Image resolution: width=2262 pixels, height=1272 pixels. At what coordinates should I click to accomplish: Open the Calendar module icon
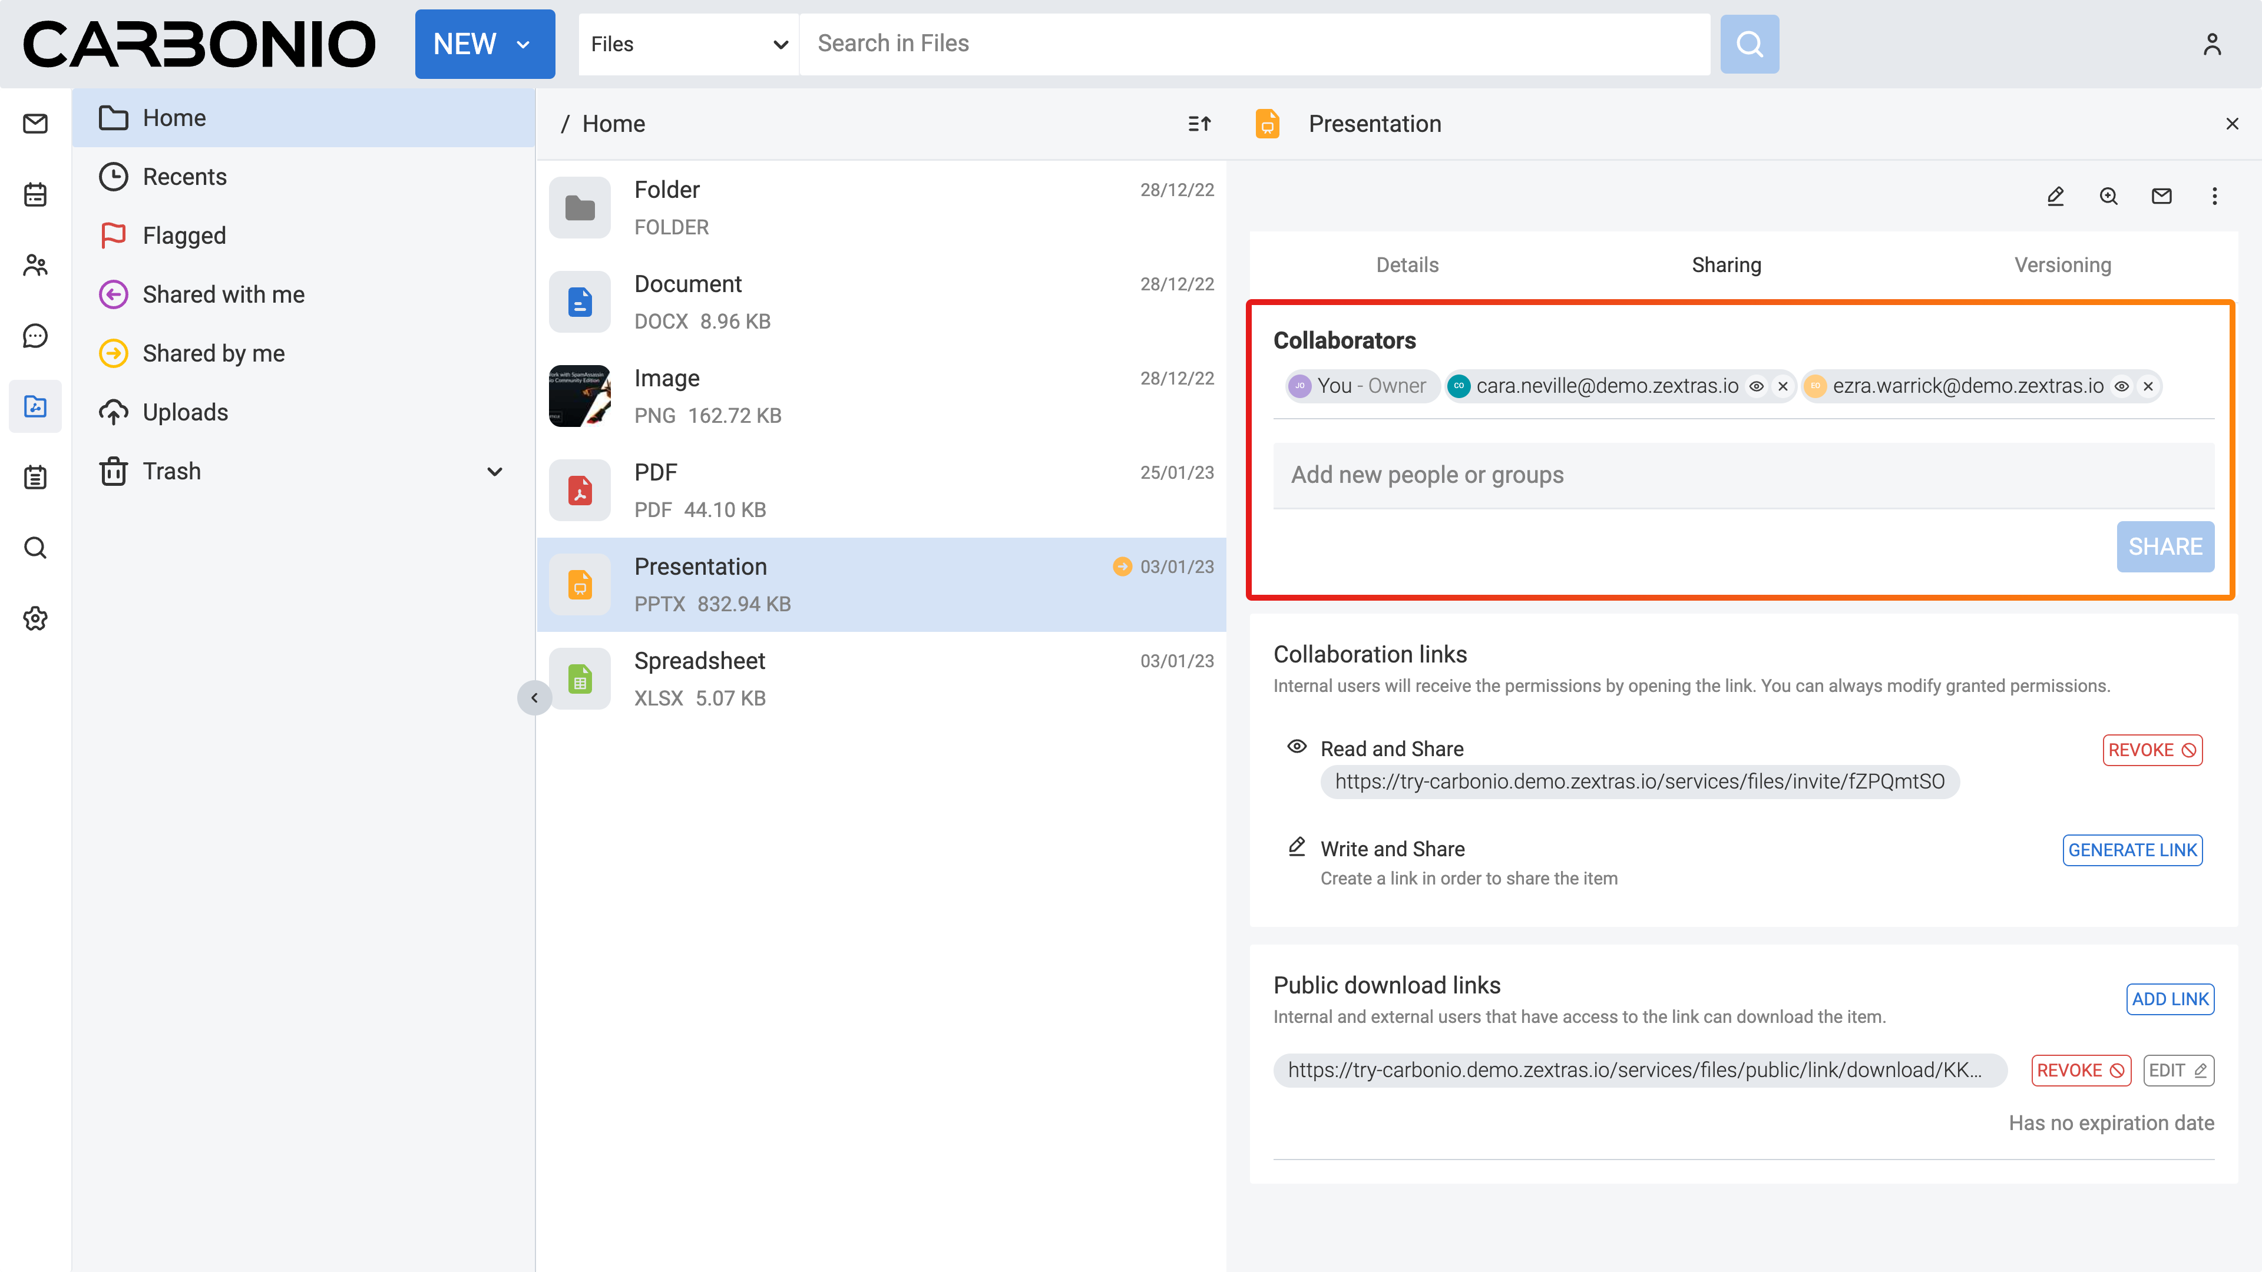35,194
